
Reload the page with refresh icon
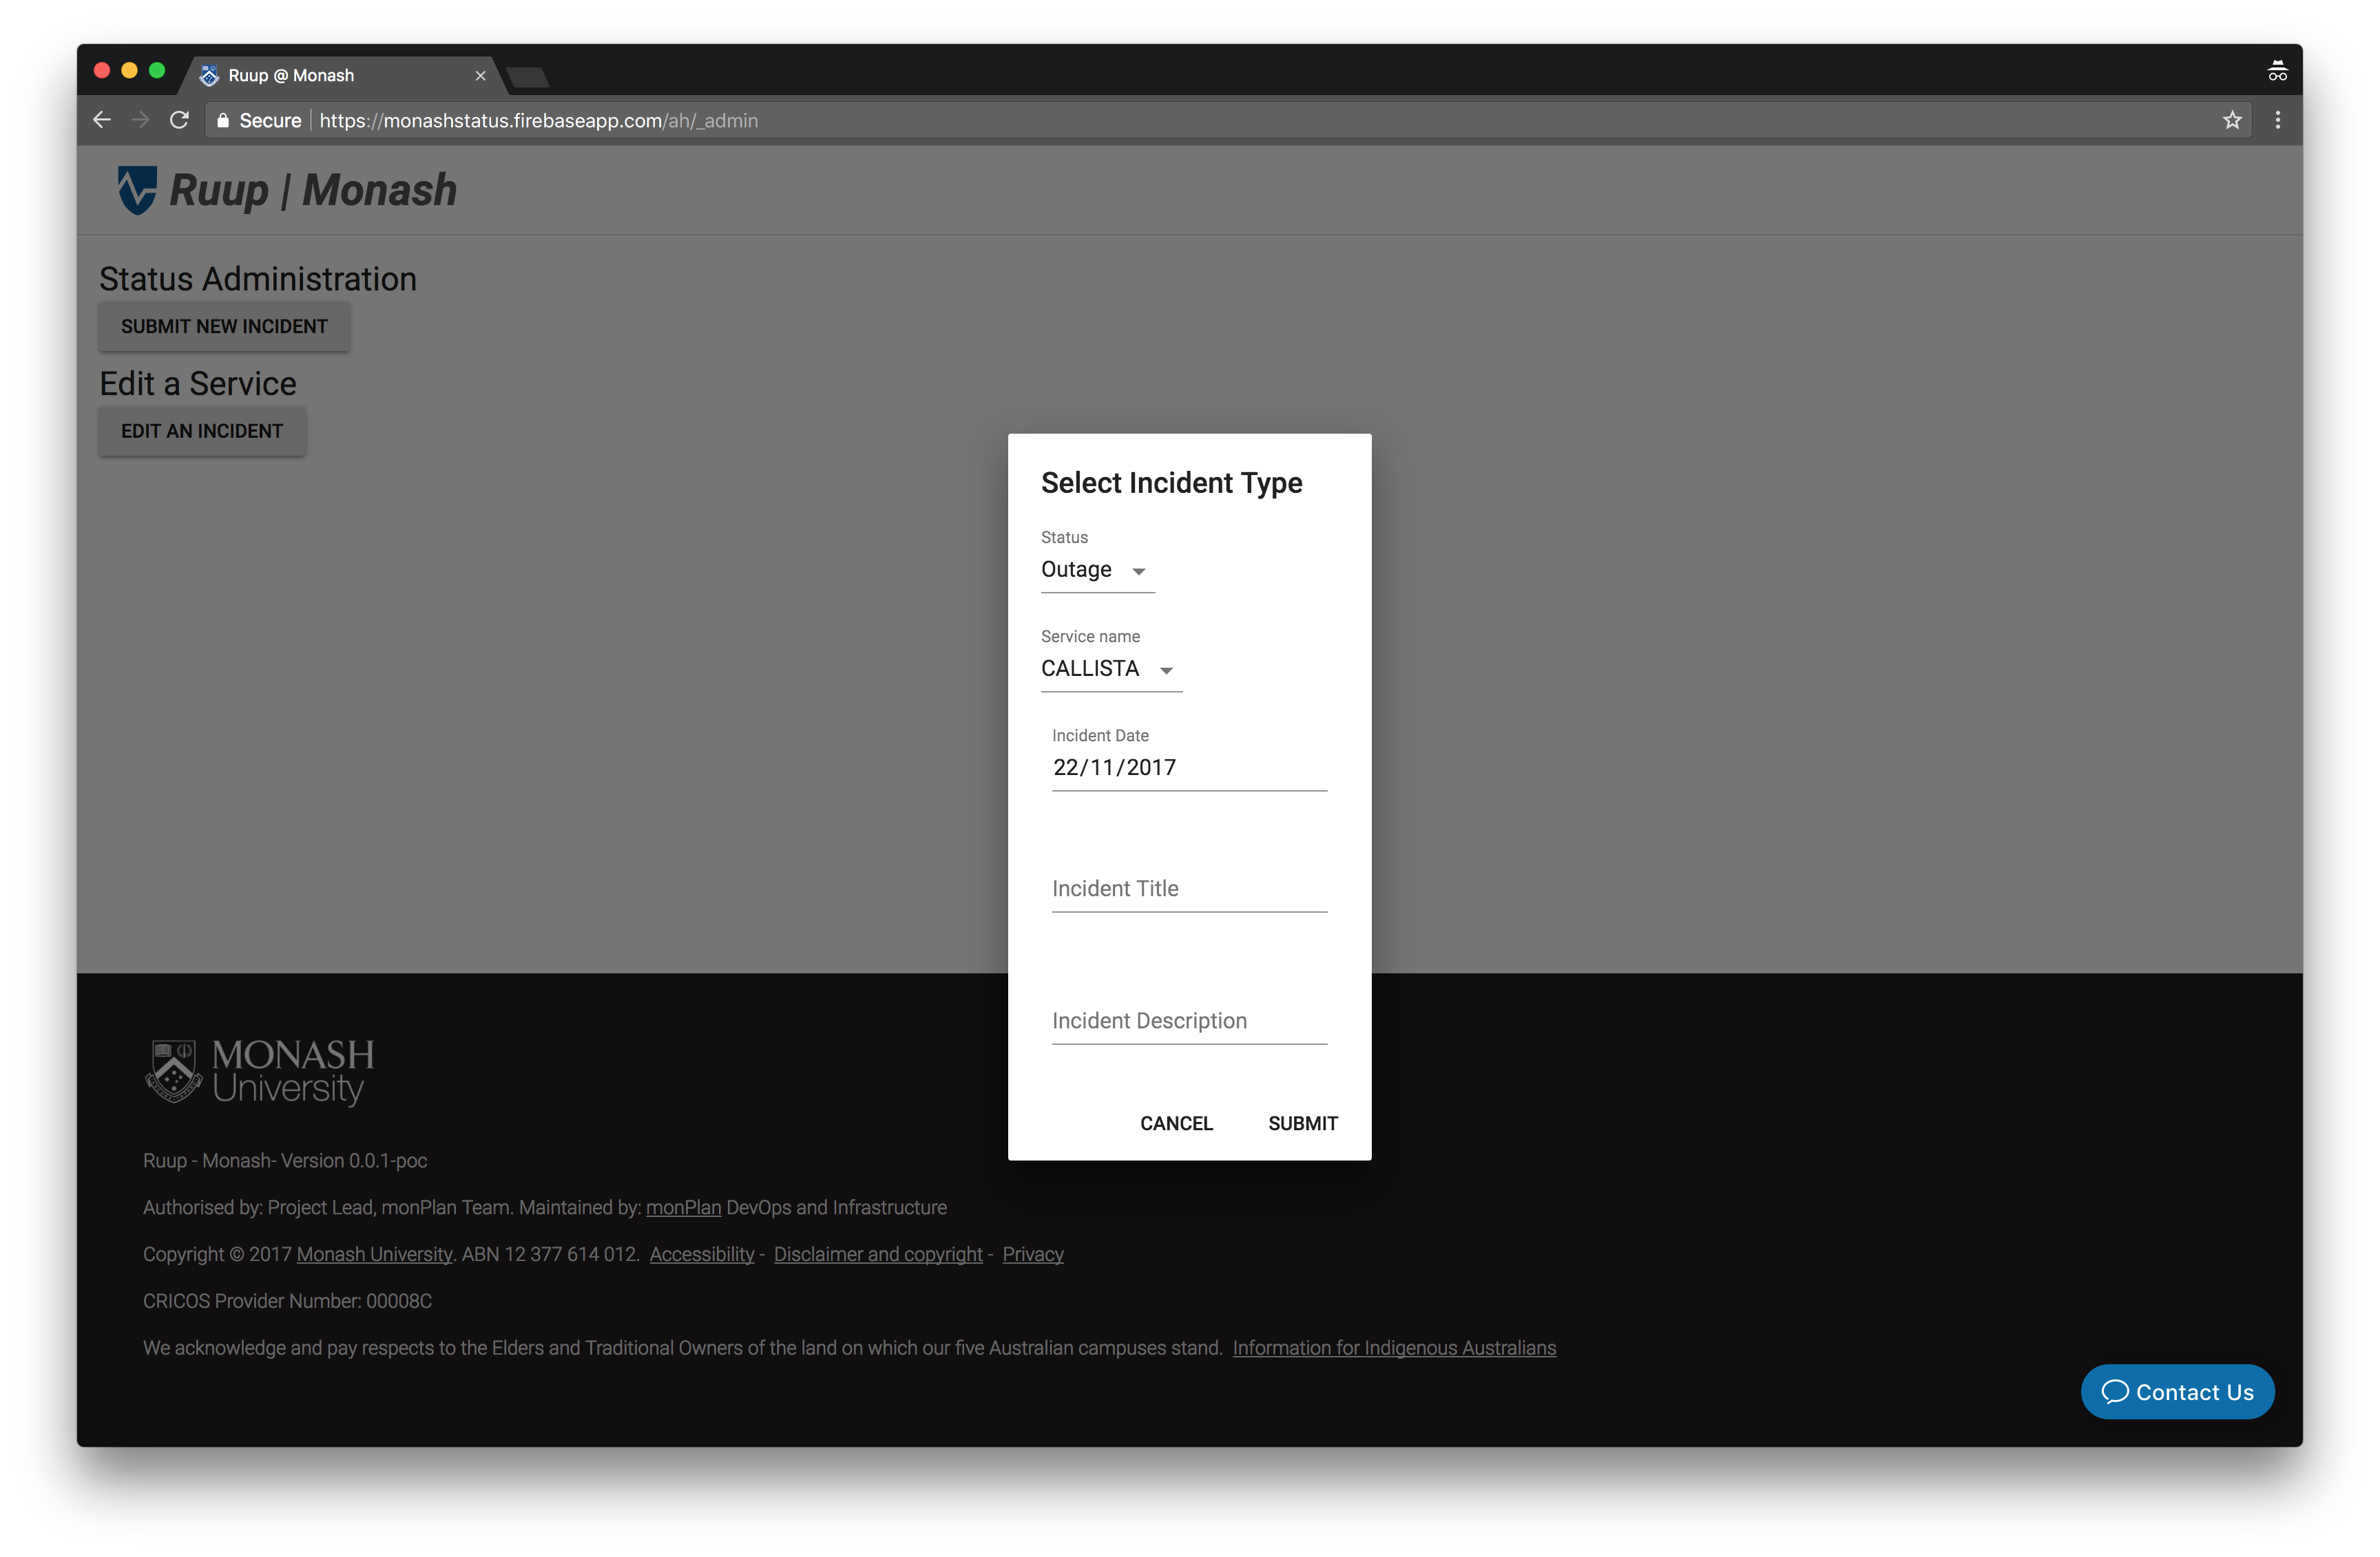pyautogui.click(x=179, y=120)
